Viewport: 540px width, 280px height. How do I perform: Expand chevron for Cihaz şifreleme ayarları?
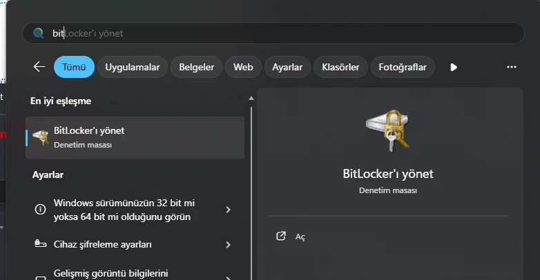(x=228, y=245)
